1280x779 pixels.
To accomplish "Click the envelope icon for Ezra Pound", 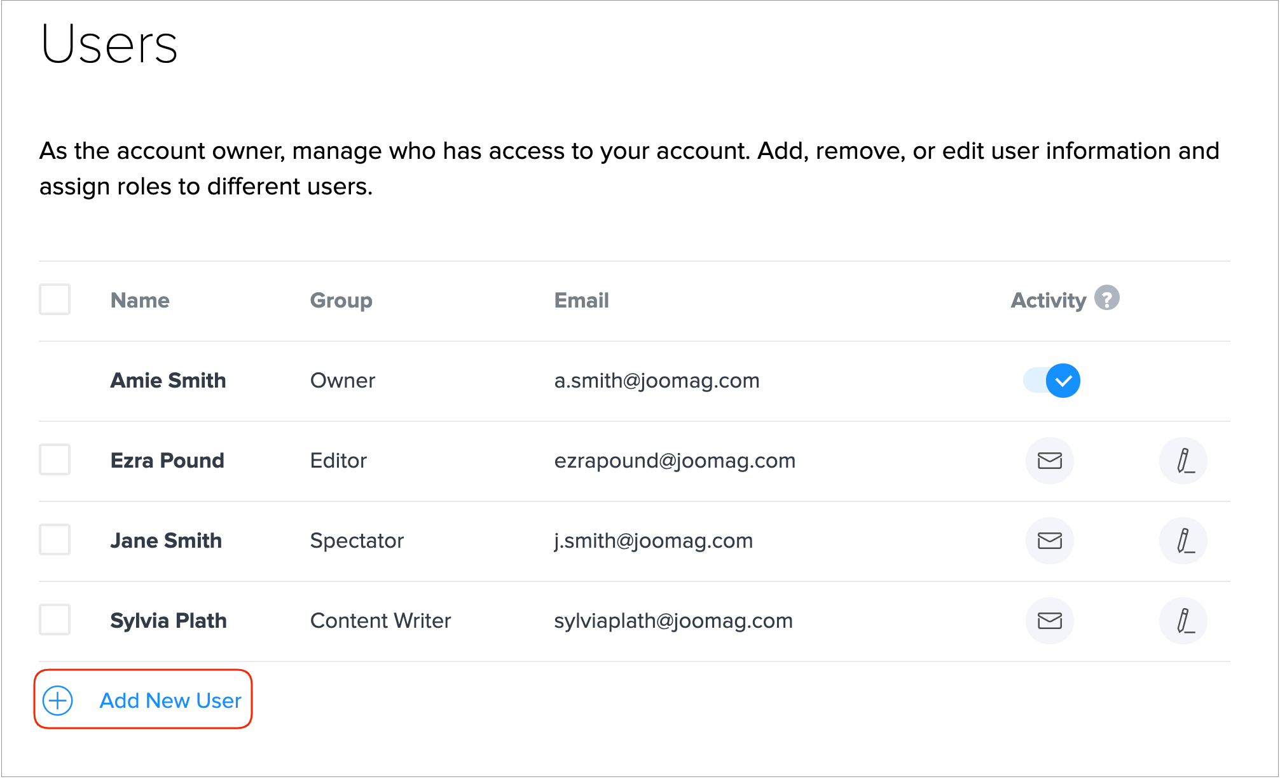I will pyautogui.click(x=1049, y=461).
